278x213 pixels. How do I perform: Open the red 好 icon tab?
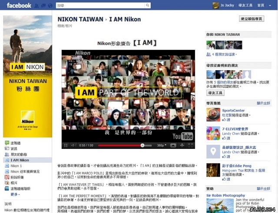click(x=14, y=177)
